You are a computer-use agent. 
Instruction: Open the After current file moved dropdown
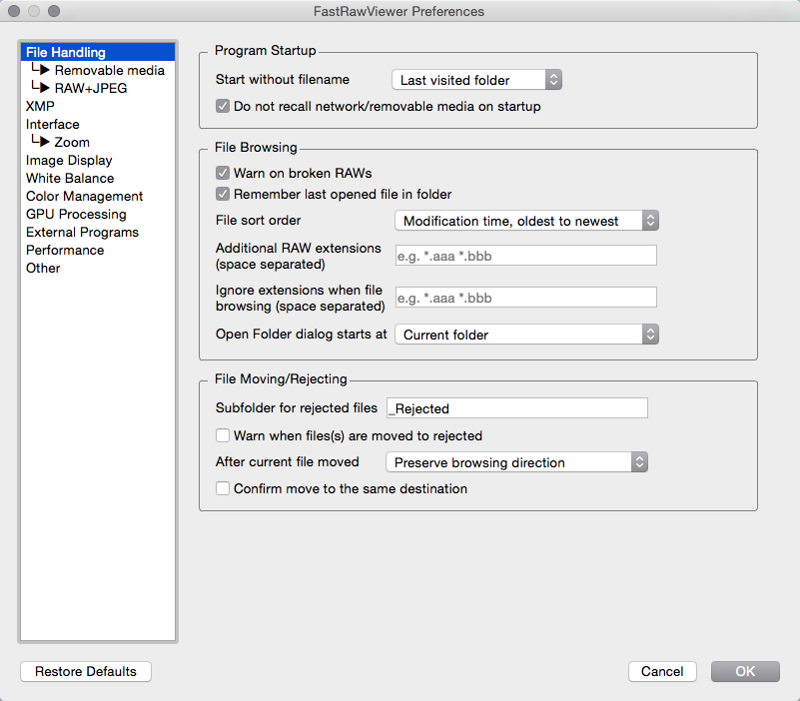[x=516, y=462]
